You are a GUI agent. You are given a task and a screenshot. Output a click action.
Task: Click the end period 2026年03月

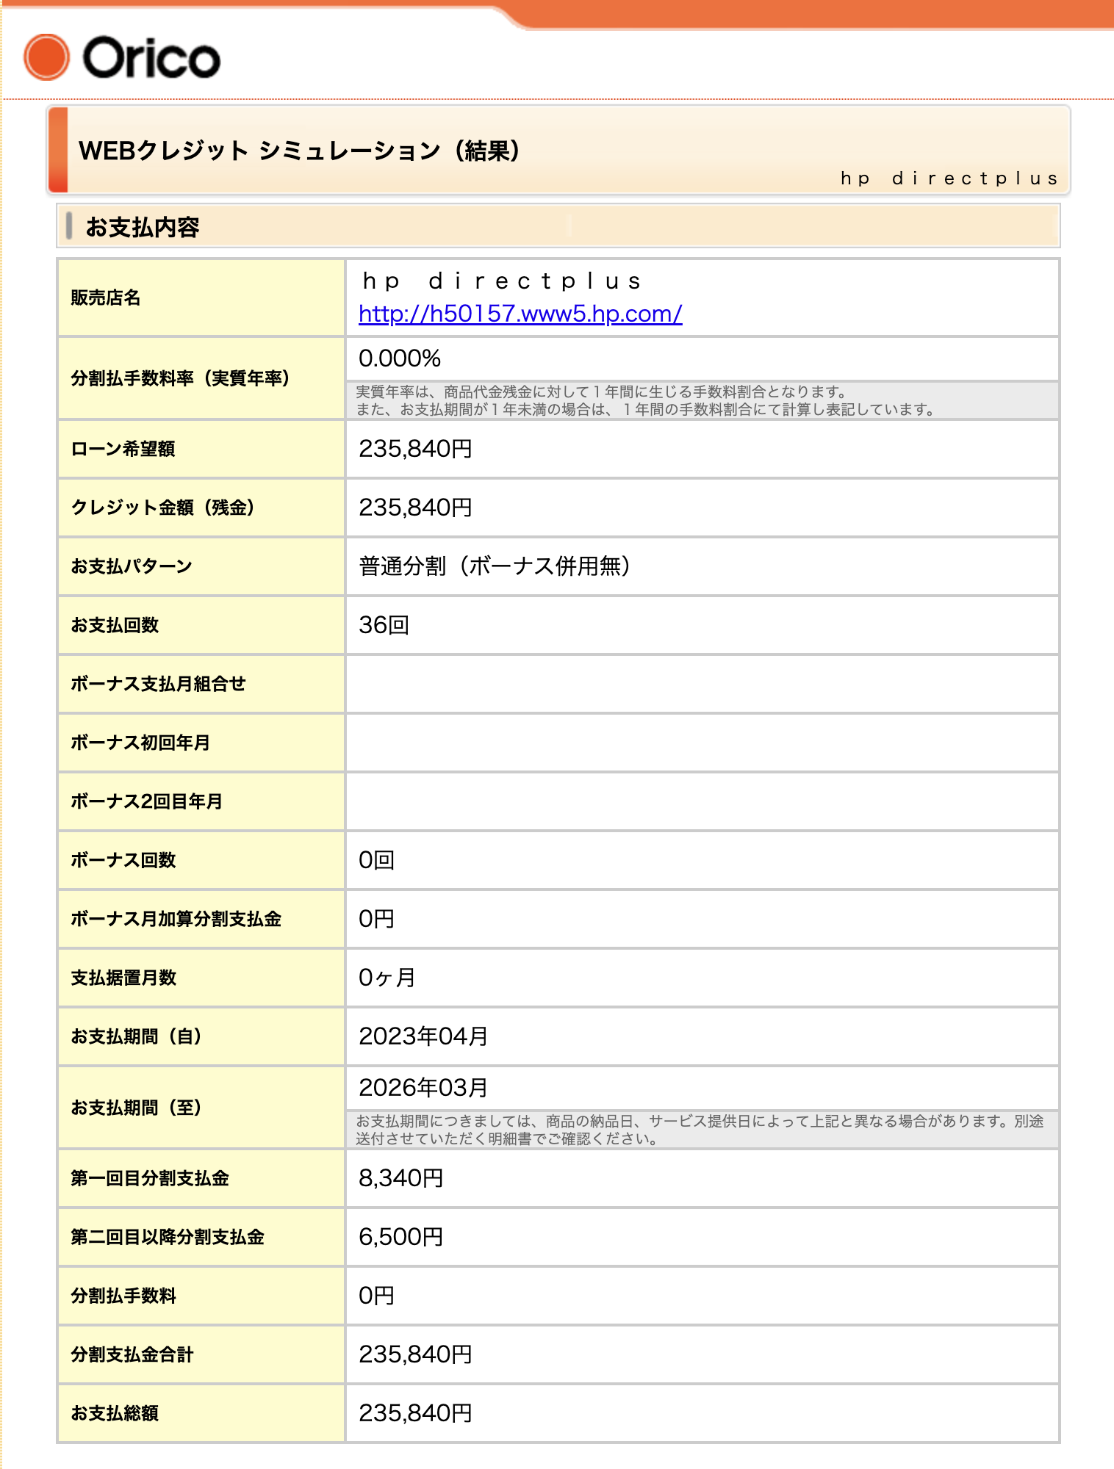click(423, 1088)
